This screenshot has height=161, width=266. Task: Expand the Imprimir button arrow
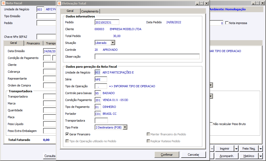pos(236,149)
